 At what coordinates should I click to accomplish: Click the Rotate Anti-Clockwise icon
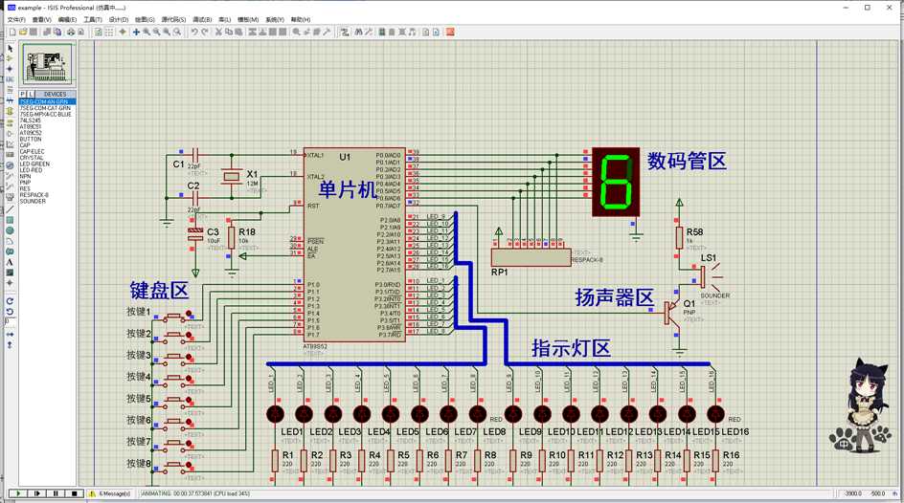(10, 312)
